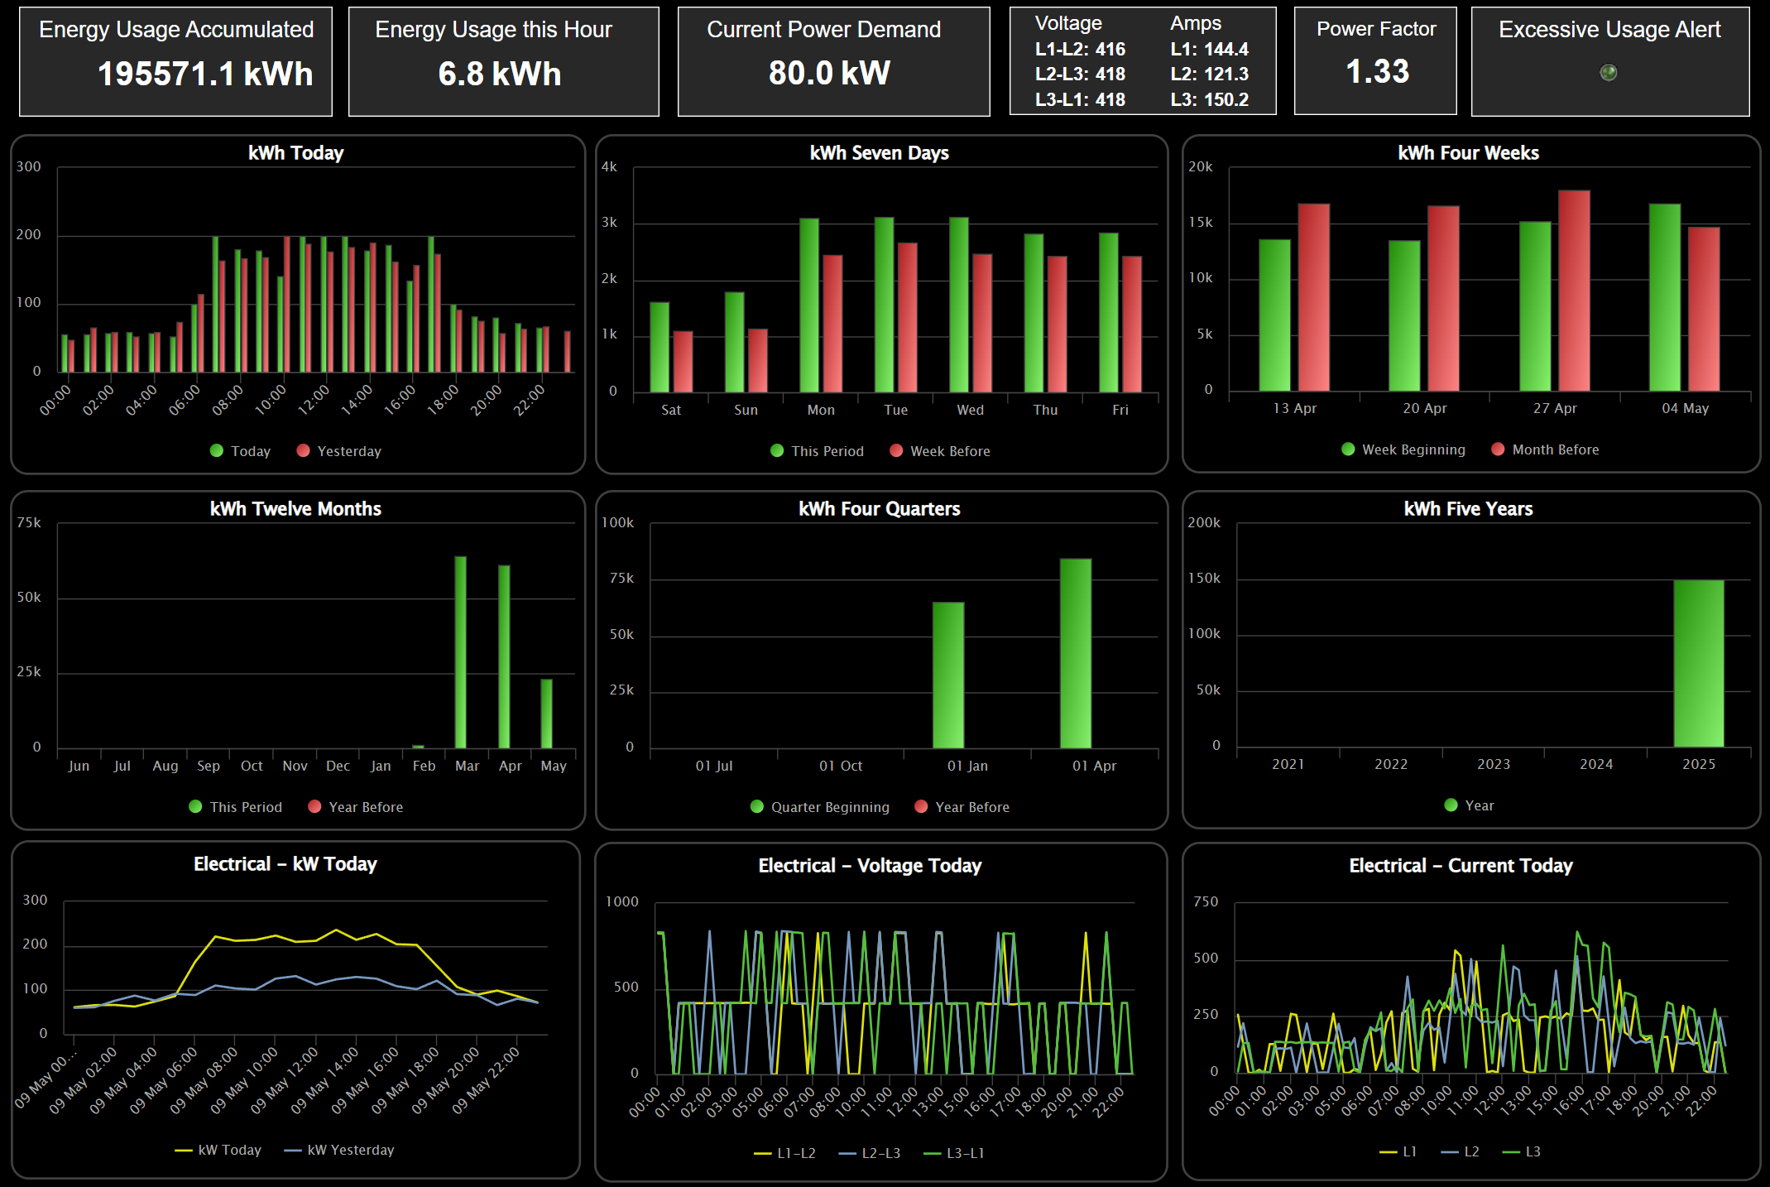The width and height of the screenshot is (1770, 1187).
Task: Toggle Week Beginning legend in kWh Four Weeks
Action: click(x=1403, y=449)
